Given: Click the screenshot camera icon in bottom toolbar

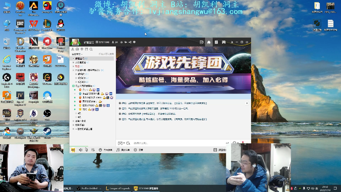Looking at the screenshot, I should tap(215, 150).
